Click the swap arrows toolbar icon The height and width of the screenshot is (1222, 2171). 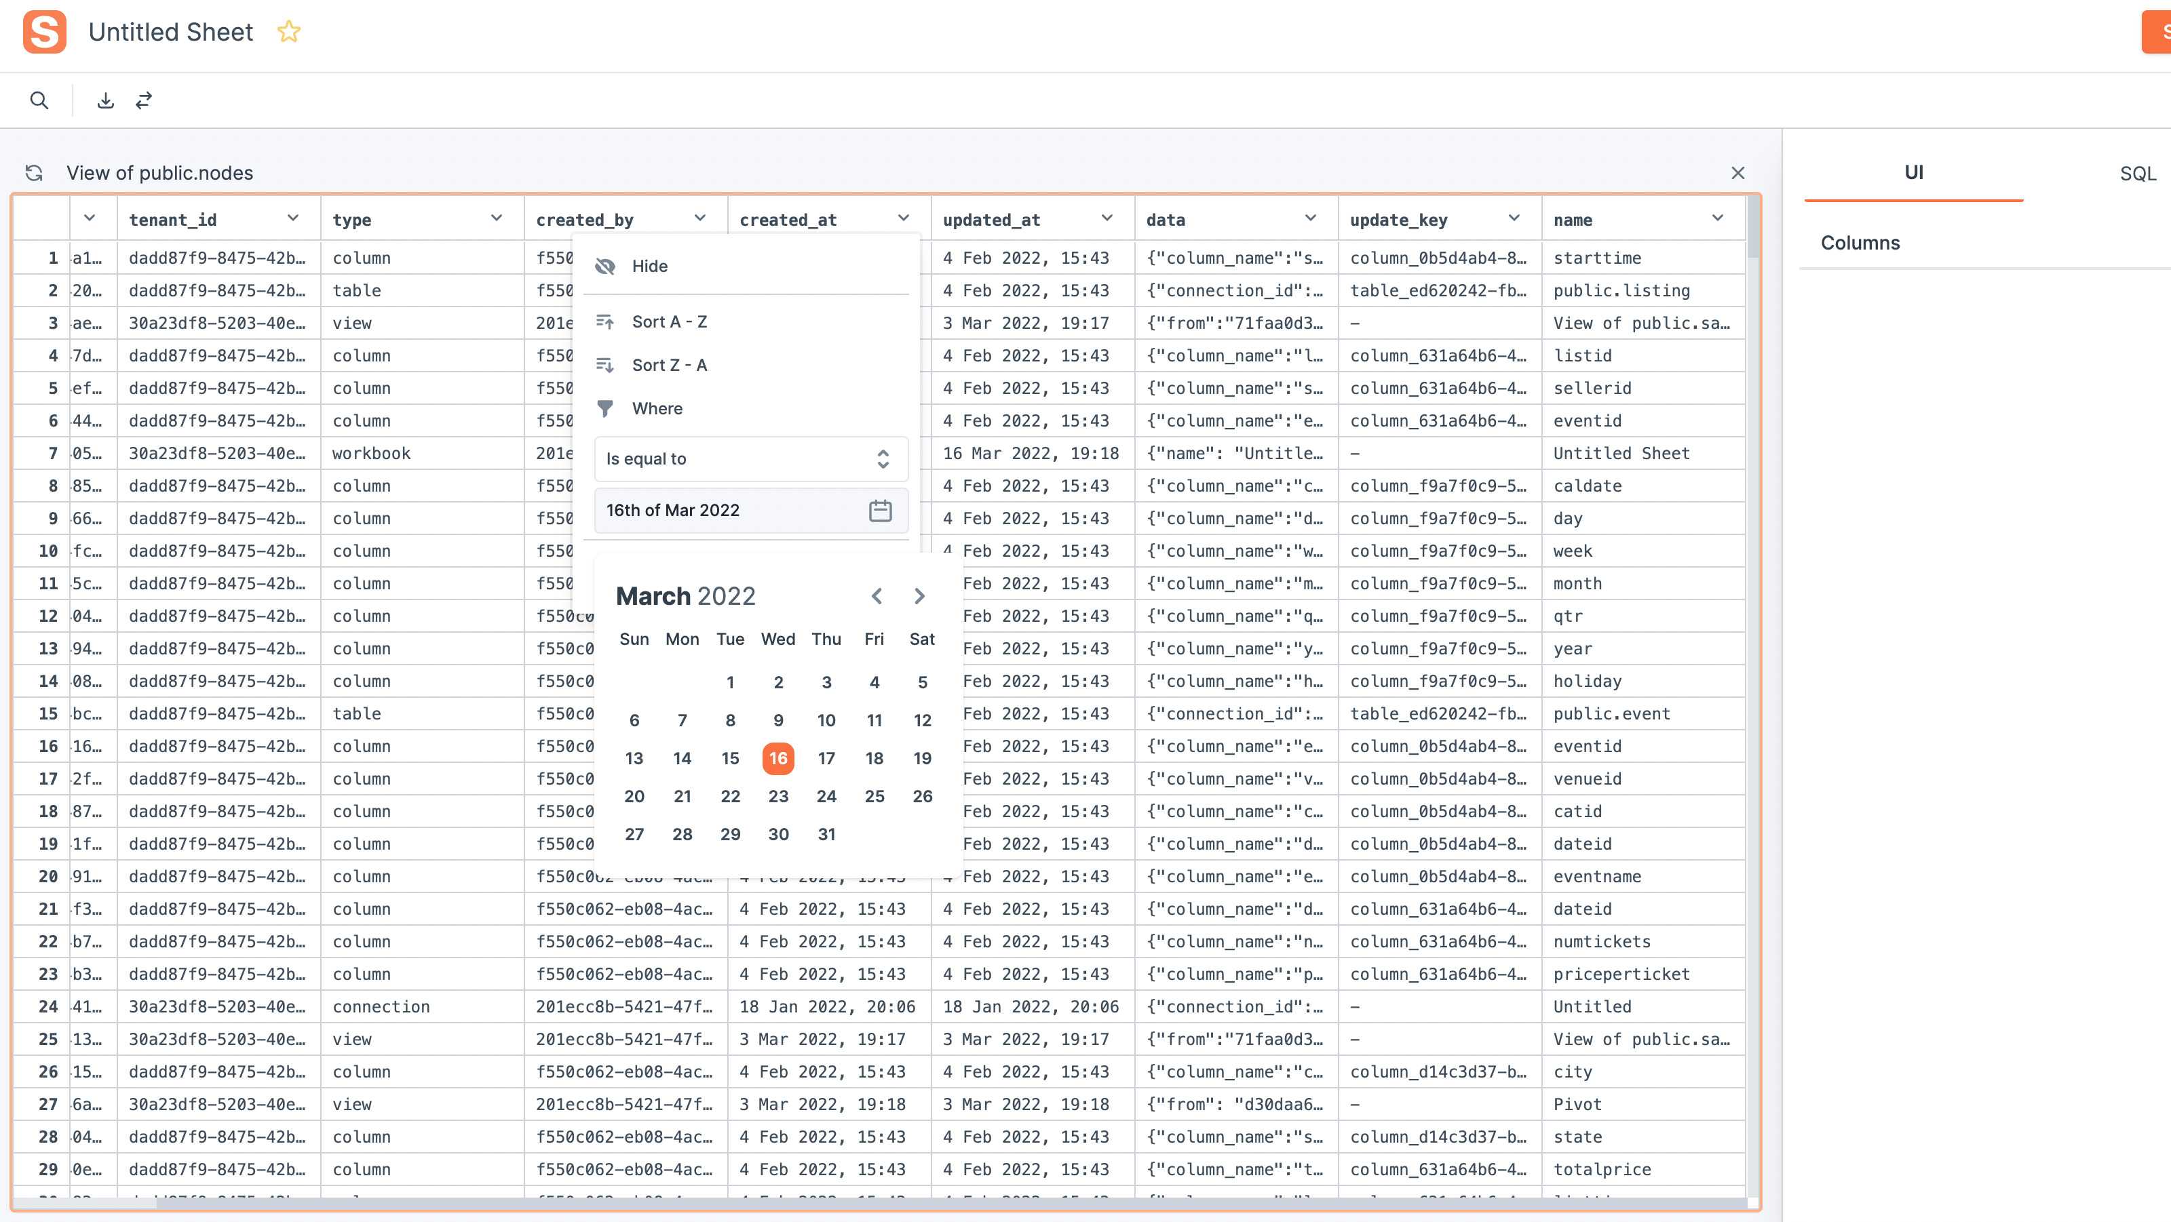(x=144, y=100)
